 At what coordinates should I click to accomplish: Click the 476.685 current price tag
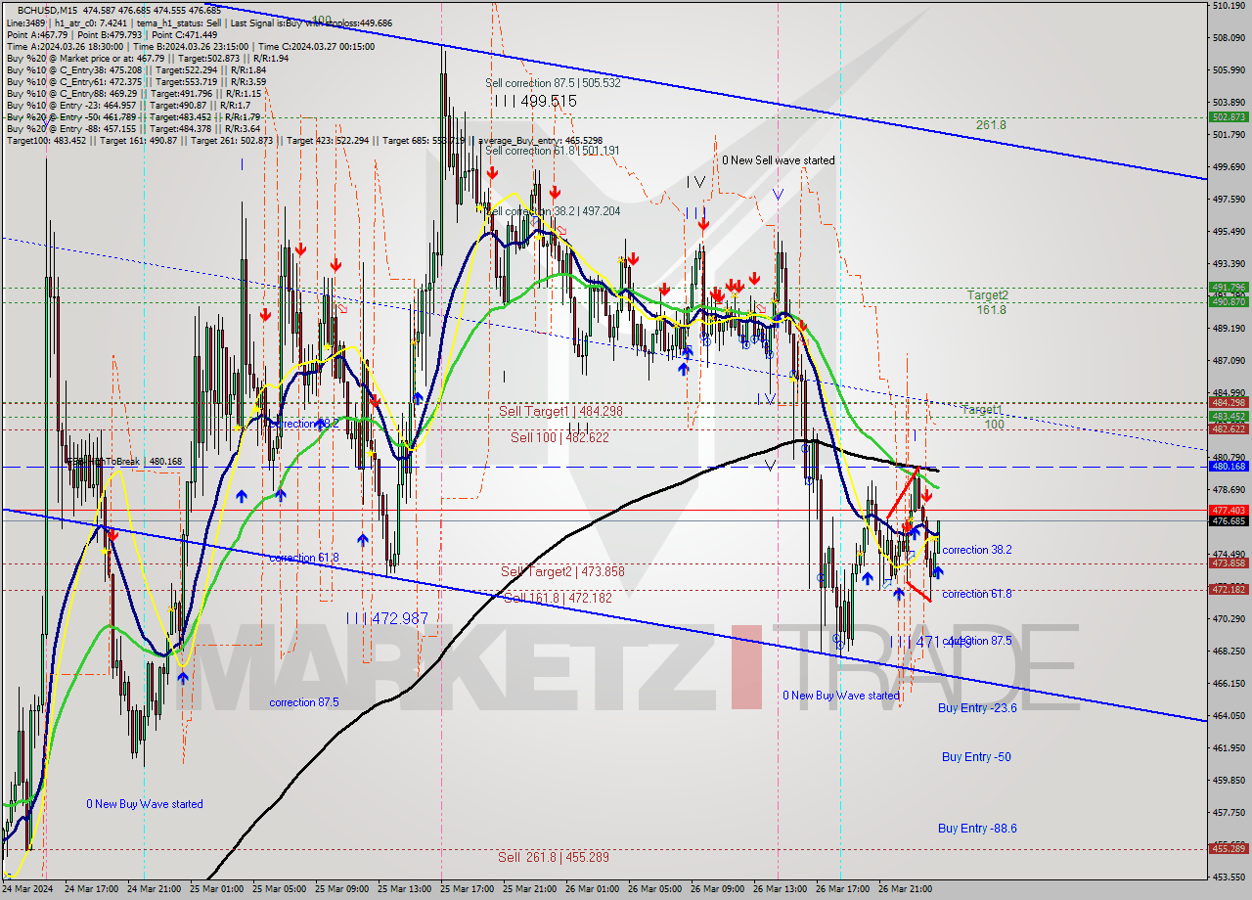(1229, 521)
